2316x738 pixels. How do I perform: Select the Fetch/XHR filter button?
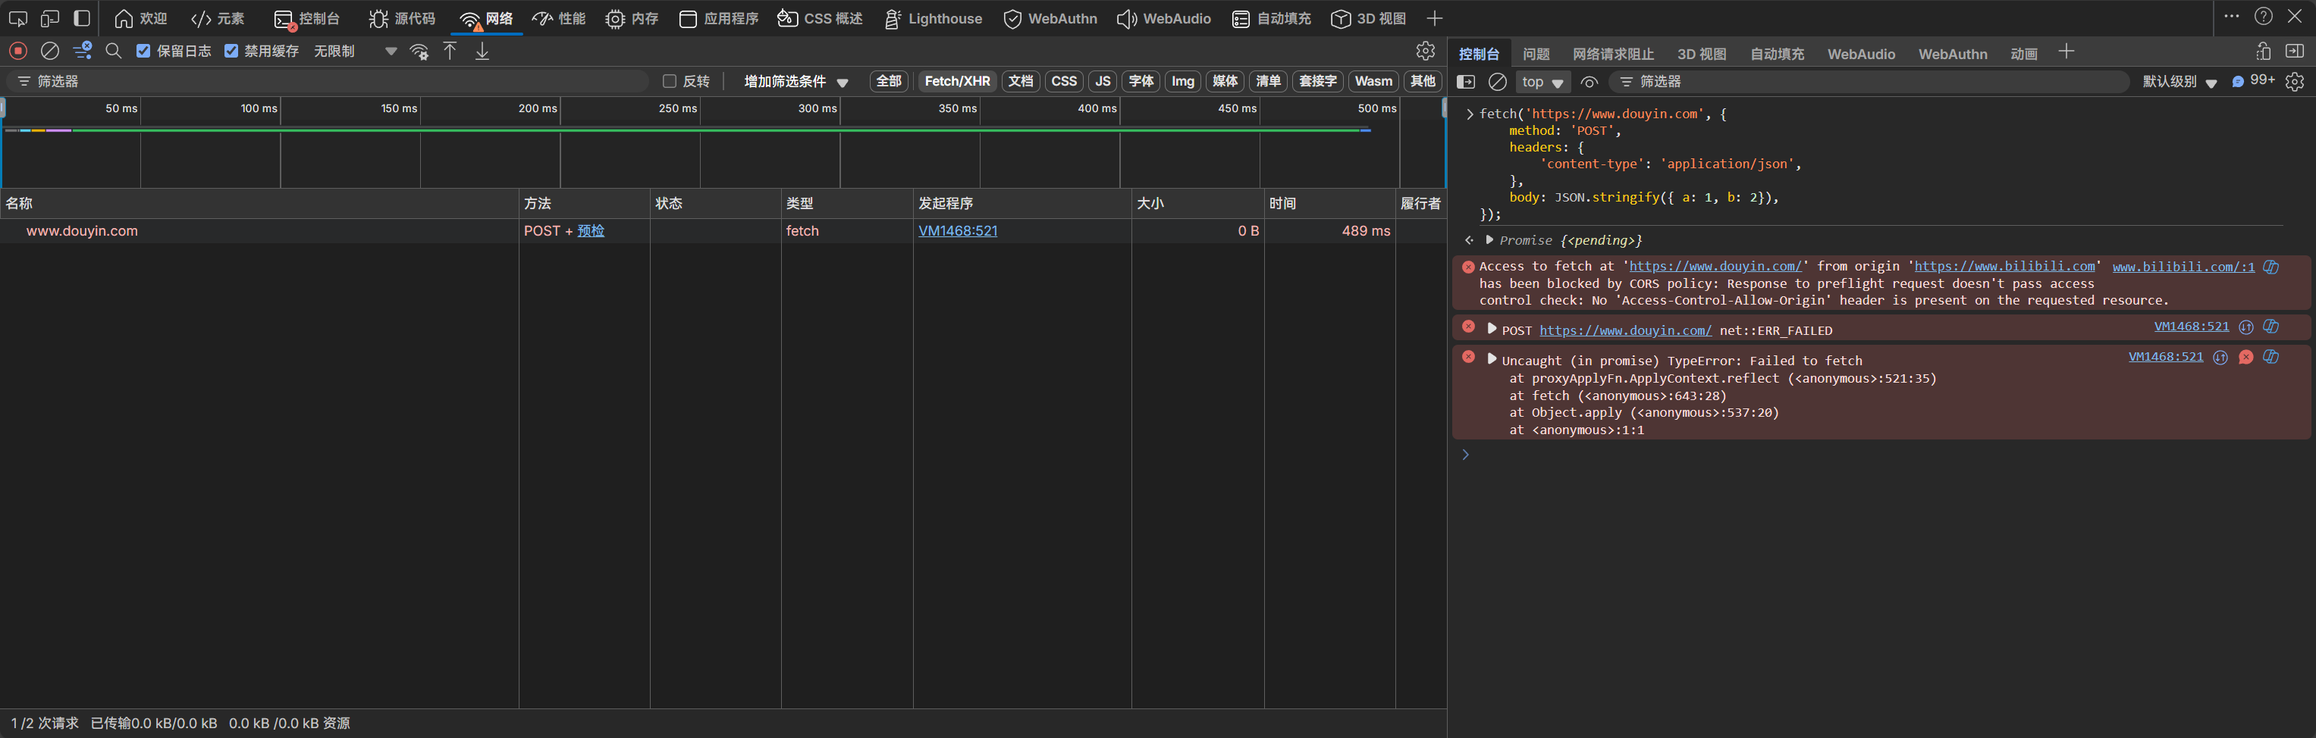coord(956,82)
